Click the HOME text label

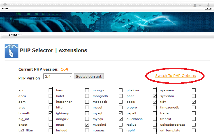point(5,8)
